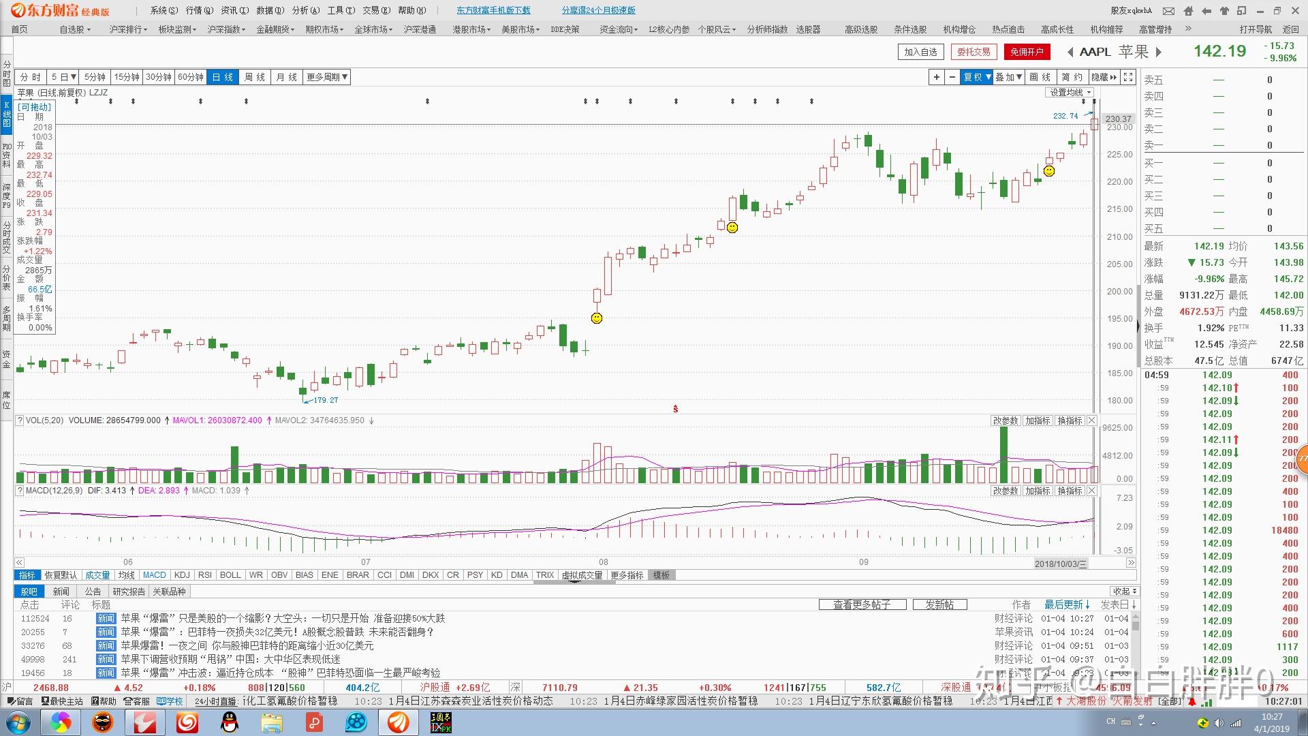The image size is (1308, 736).
Task: Open the 5日 dropdown
Action: click(63, 77)
